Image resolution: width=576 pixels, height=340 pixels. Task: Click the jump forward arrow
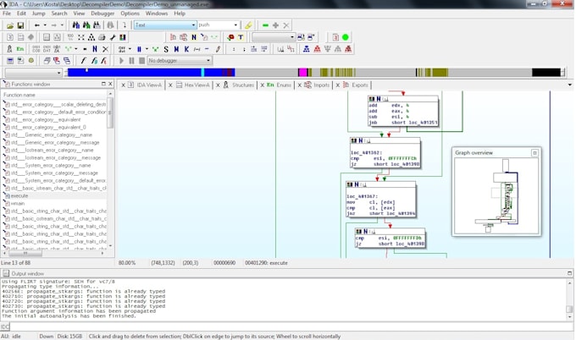[x=53, y=25]
